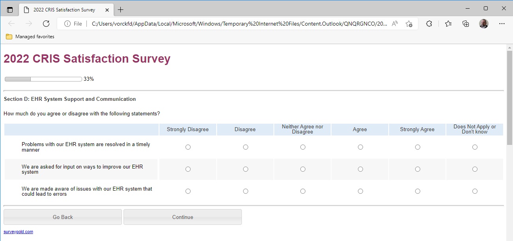Open the Extensions puzzle icon

pyautogui.click(x=429, y=24)
